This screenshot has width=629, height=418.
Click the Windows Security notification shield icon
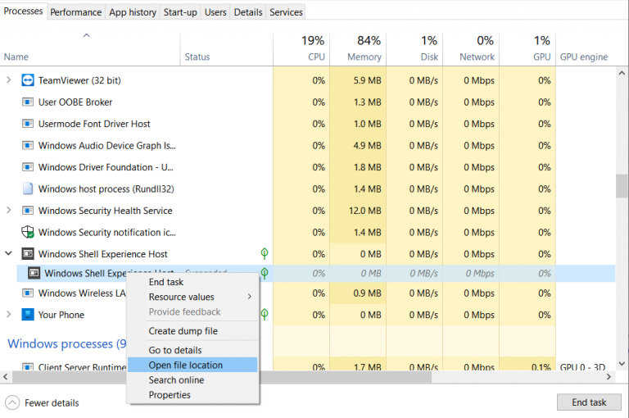pyautogui.click(x=28, y=232)
